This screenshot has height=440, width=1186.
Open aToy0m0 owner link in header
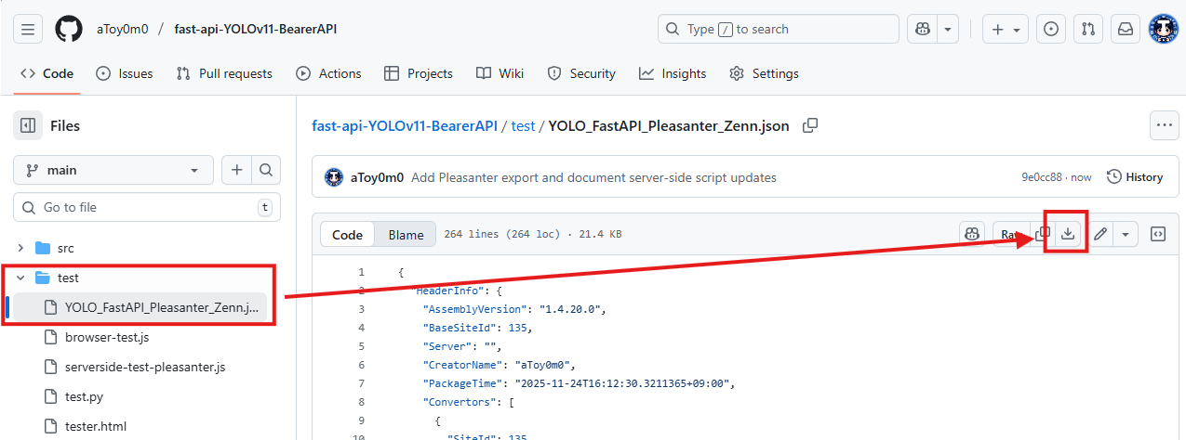[x=123, y=29]
